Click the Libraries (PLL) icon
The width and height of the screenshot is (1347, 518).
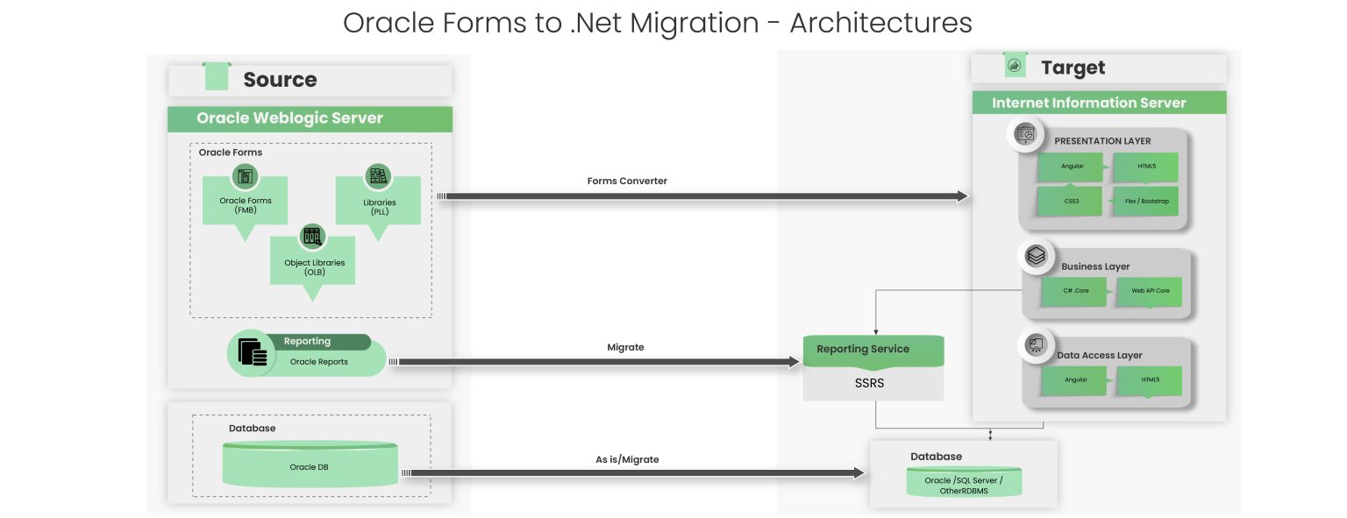378,175
